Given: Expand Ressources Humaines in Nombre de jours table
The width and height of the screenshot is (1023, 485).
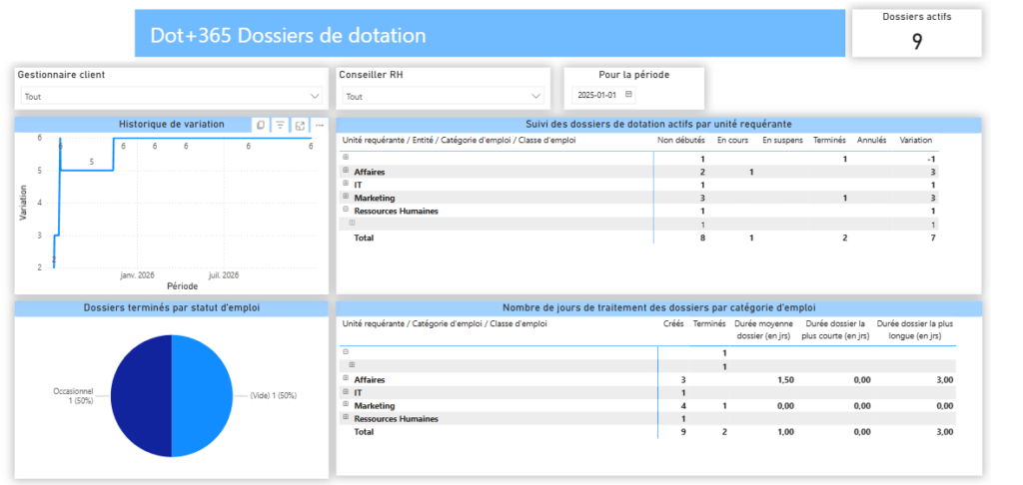Looking at the screenshot, I should [x=346, y=418].
